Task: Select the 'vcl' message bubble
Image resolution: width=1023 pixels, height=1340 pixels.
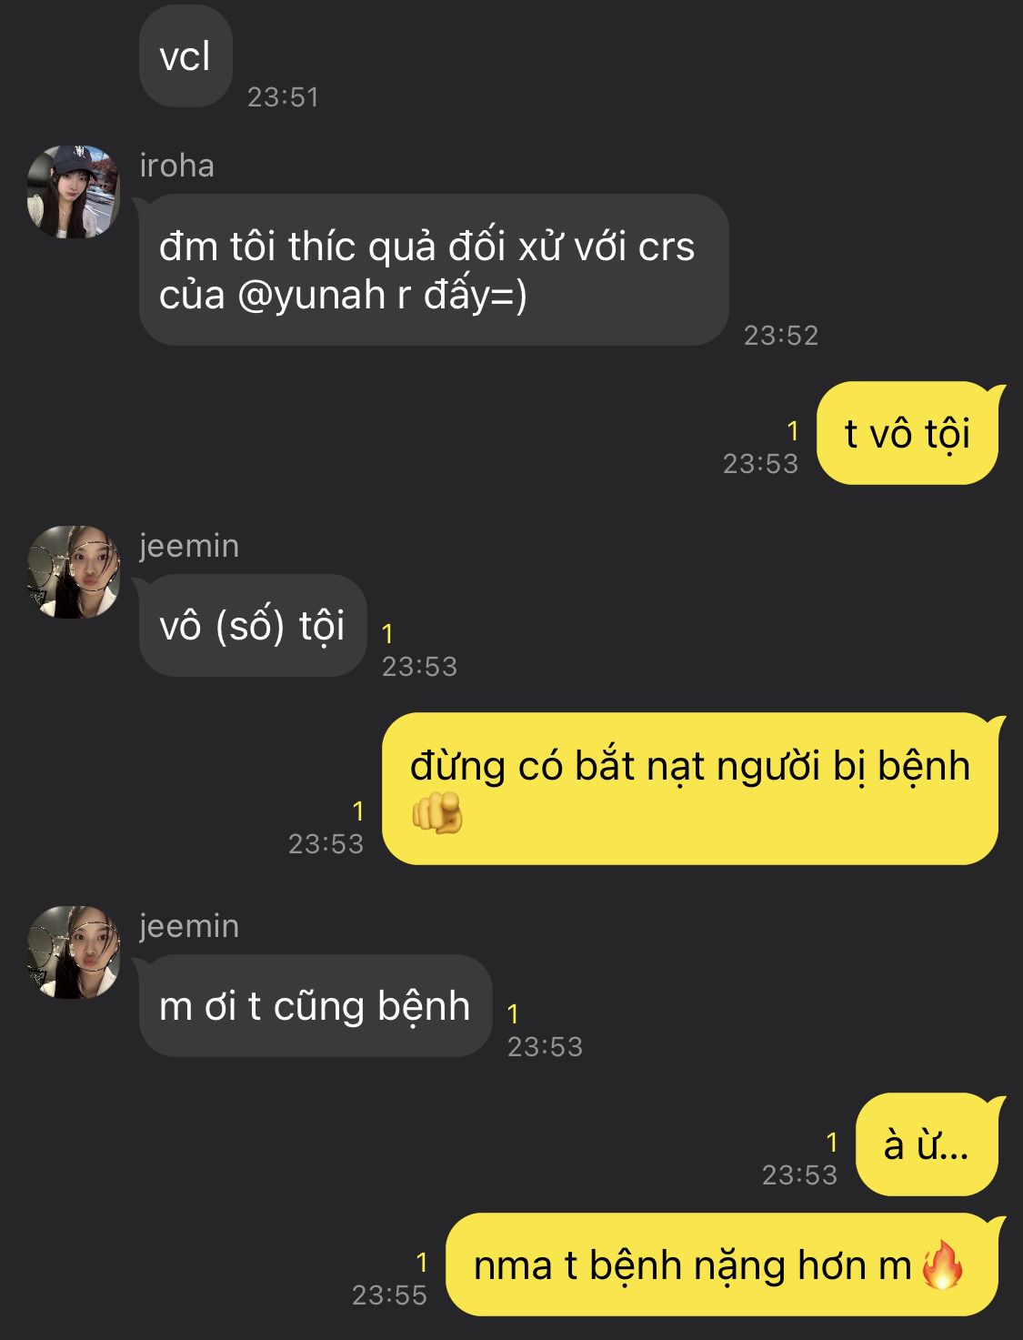Action: click(186, 56)
